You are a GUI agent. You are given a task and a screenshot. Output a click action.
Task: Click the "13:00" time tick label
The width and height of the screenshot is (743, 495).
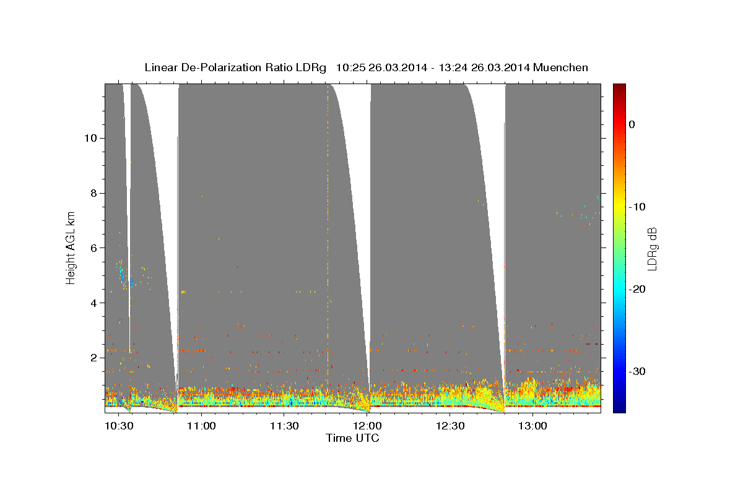532,426
